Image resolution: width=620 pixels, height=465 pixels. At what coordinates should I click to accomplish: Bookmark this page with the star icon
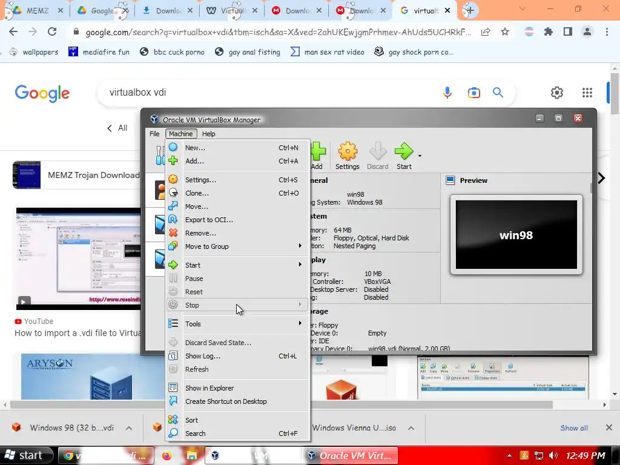(505, 31)
